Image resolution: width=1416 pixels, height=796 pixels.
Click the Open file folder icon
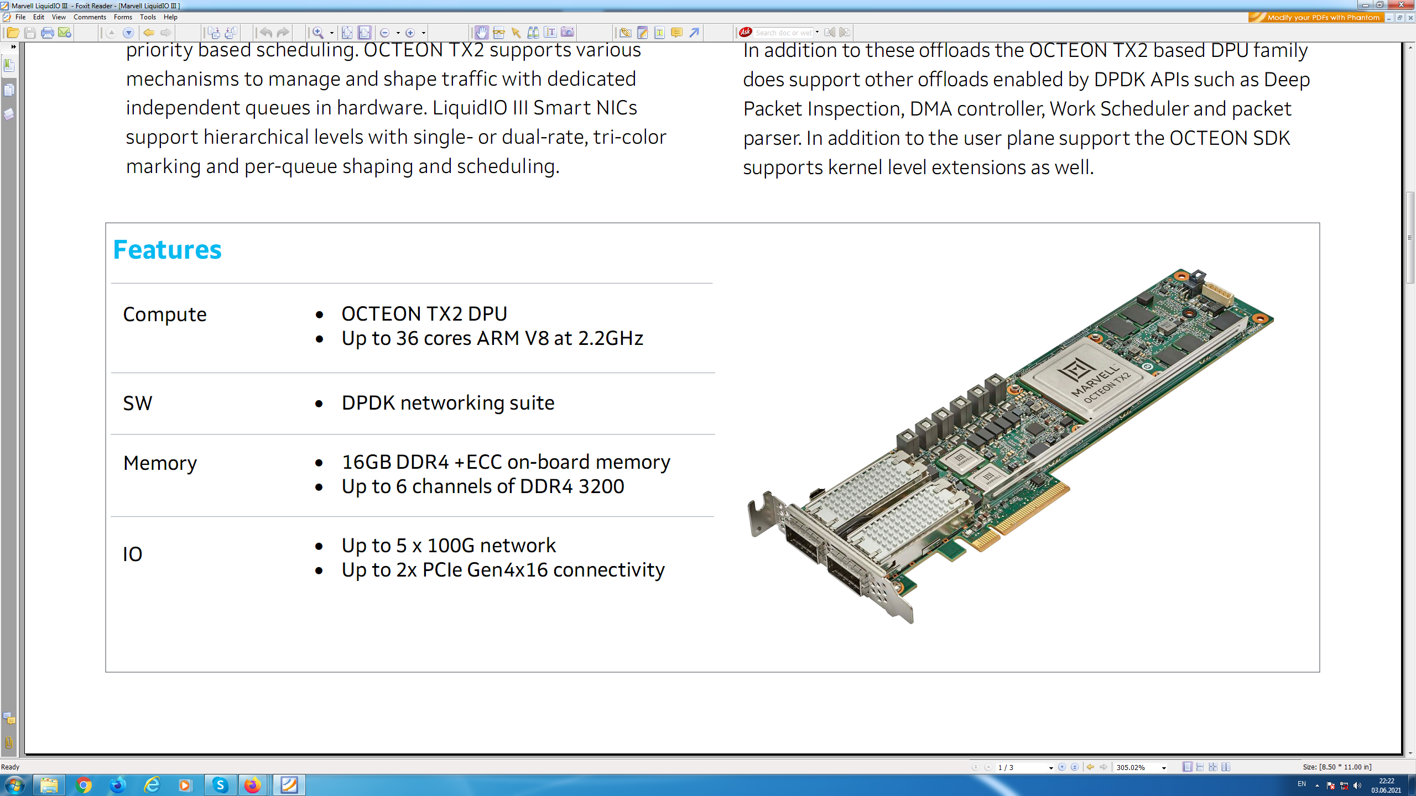(x=13, y=33)
